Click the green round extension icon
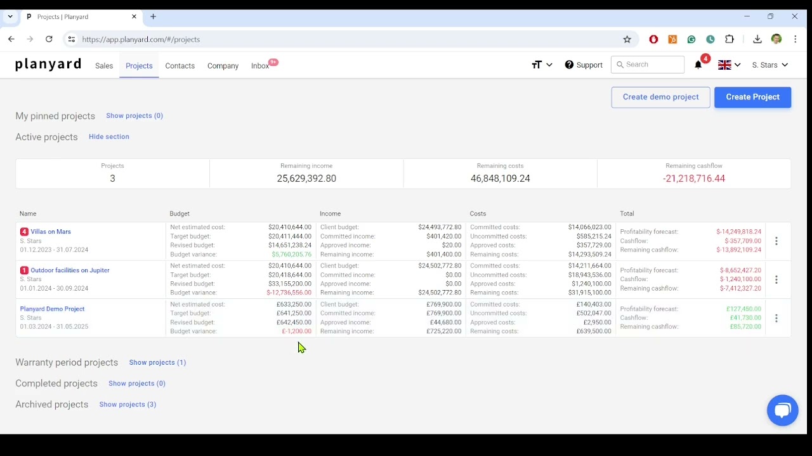 (x=691, y=39)
